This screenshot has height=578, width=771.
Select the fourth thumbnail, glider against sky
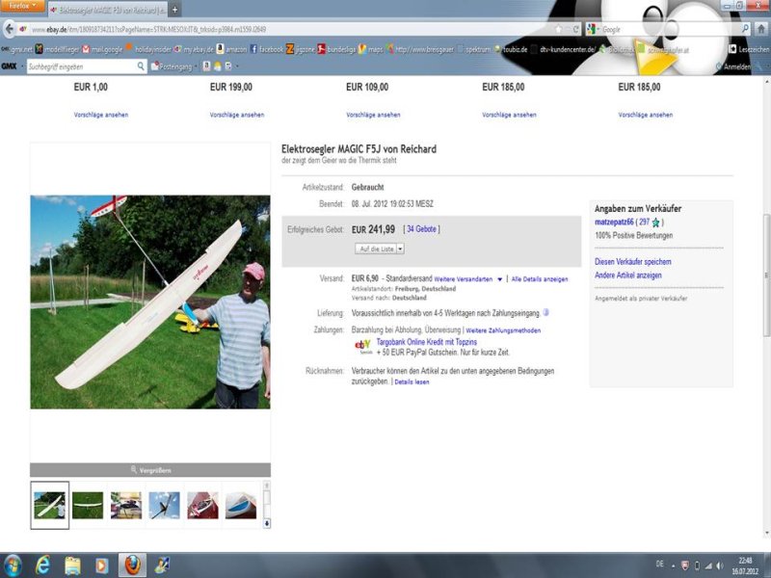[164, 505]
